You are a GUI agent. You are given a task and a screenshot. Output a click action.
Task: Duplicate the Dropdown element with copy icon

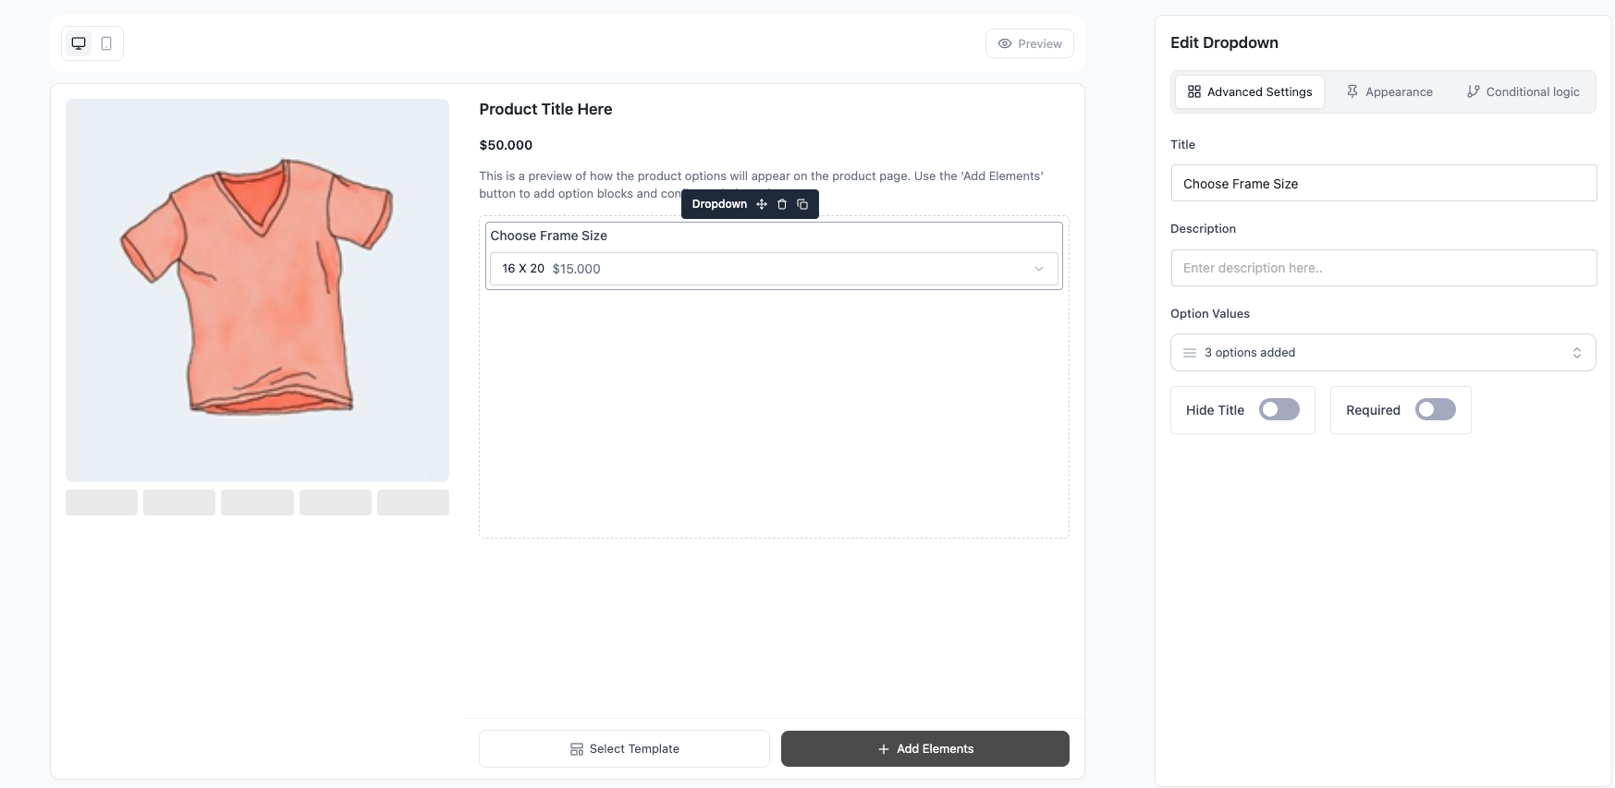[x=802, y=204]
